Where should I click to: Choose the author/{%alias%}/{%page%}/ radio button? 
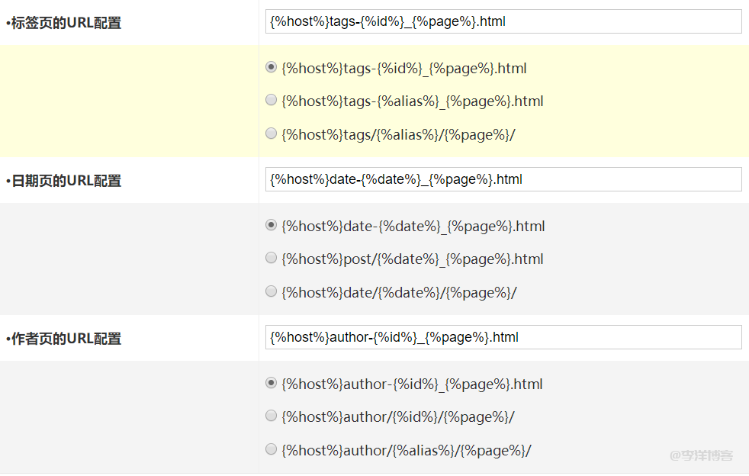tap(271, 449)
